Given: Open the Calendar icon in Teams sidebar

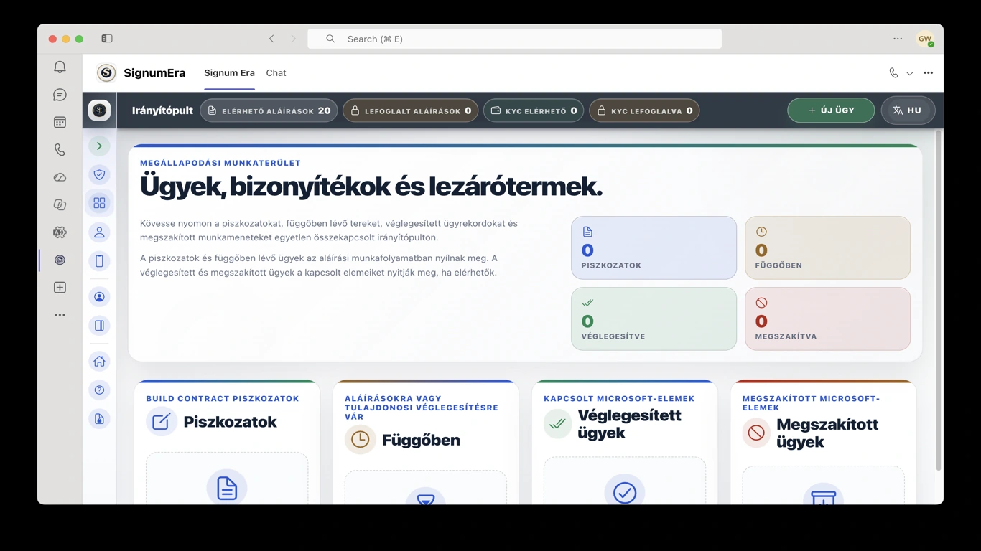Looking at the screenshot, I should coord(60,122).
